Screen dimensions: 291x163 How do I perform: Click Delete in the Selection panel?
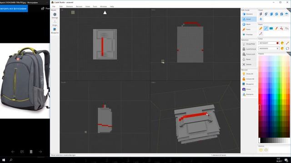point(249,64)
